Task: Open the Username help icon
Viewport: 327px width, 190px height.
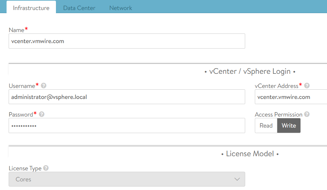Action: click(x=44, y=86)
